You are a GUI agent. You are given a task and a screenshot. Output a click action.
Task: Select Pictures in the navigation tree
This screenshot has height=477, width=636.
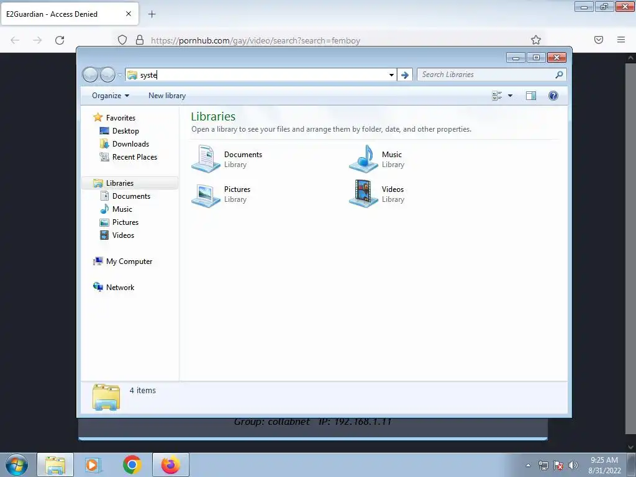[x=125, y=222]
